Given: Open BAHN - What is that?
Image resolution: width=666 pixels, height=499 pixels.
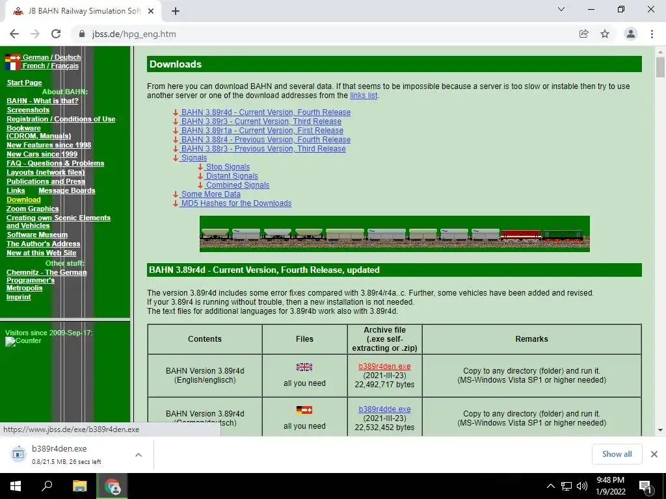Looking at the screenshot, I should pos(42,101).
